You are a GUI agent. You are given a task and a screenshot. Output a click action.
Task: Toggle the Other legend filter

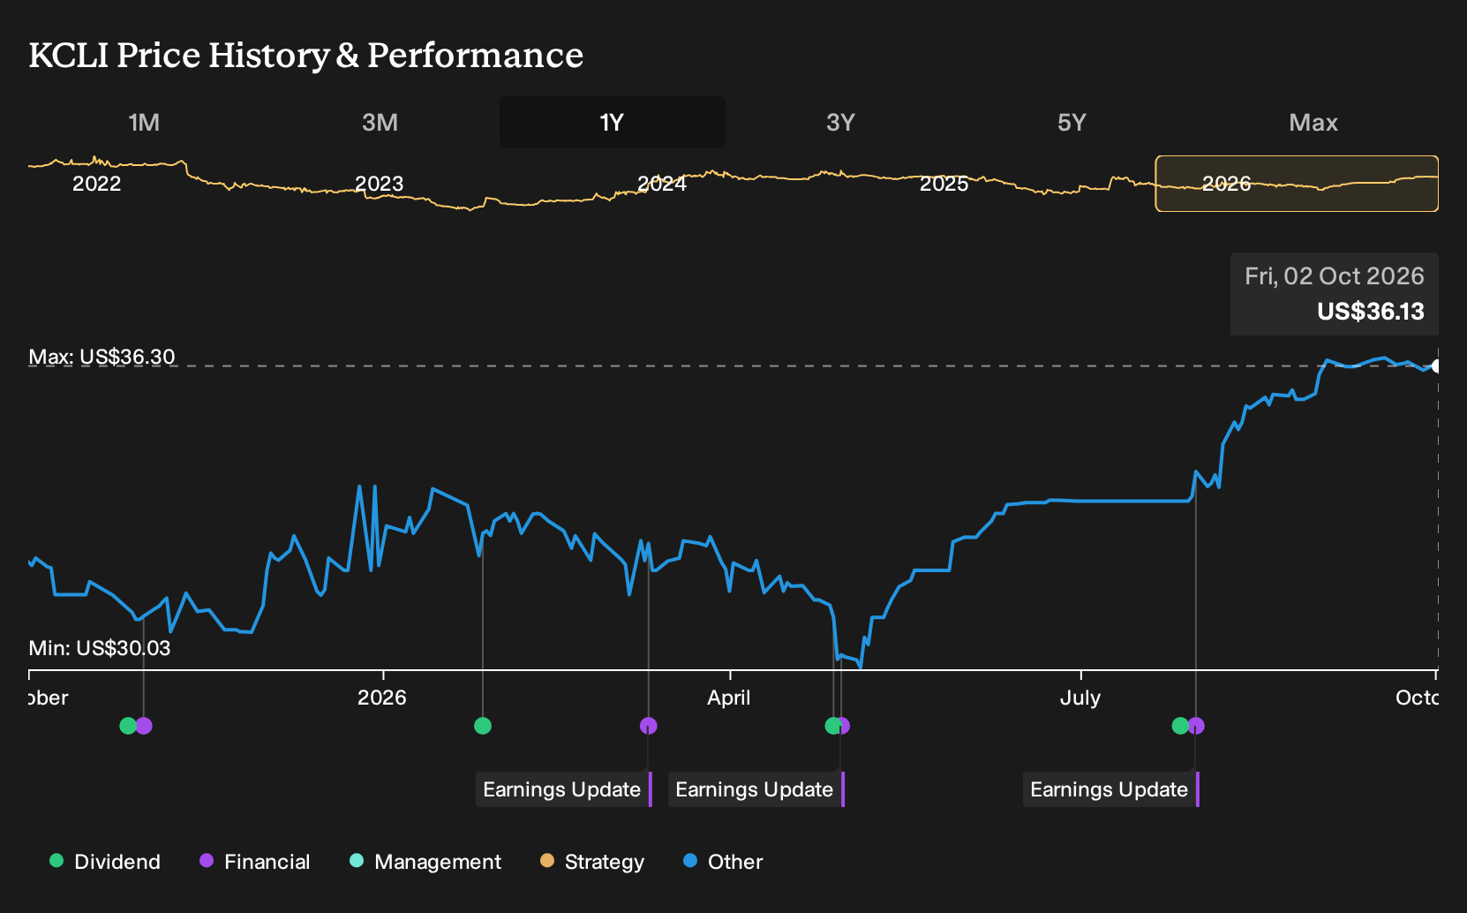723,862
